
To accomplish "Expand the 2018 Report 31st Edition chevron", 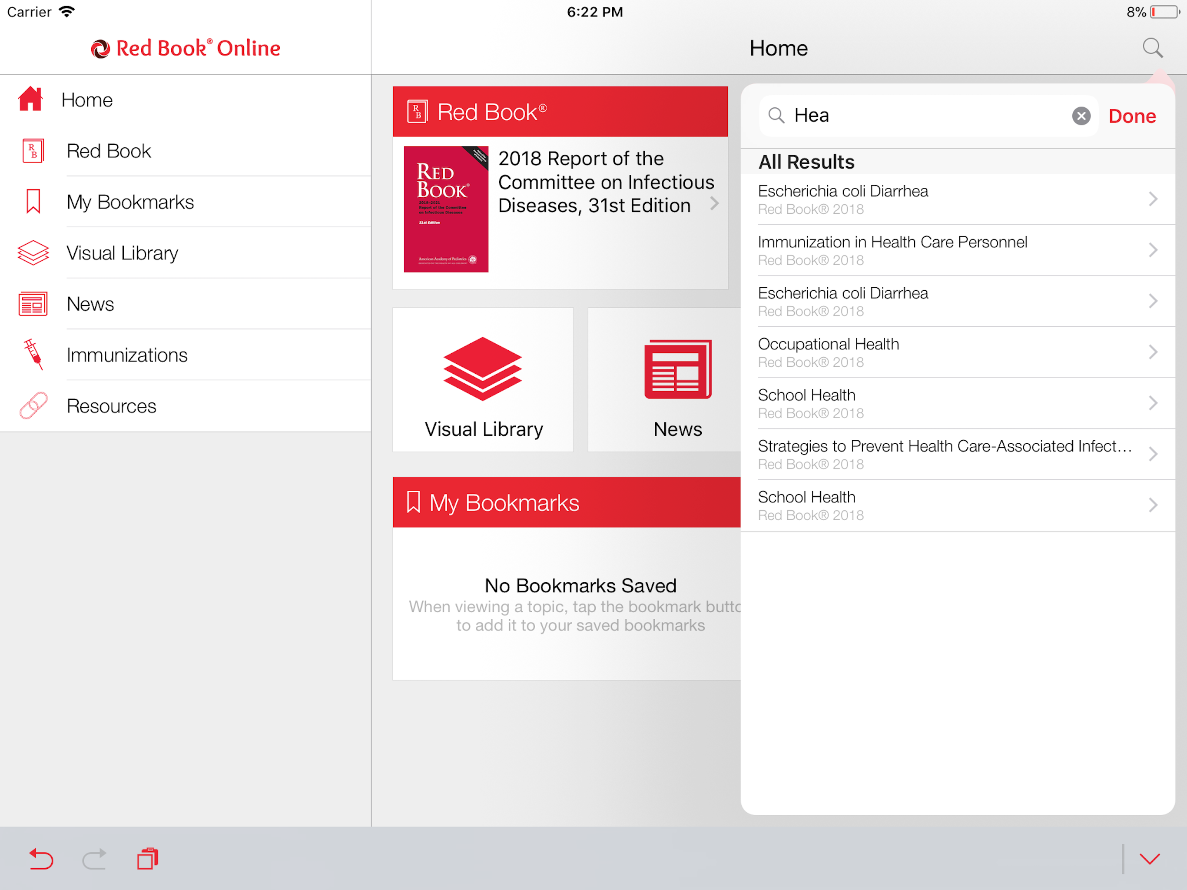I will click(714, 203).
